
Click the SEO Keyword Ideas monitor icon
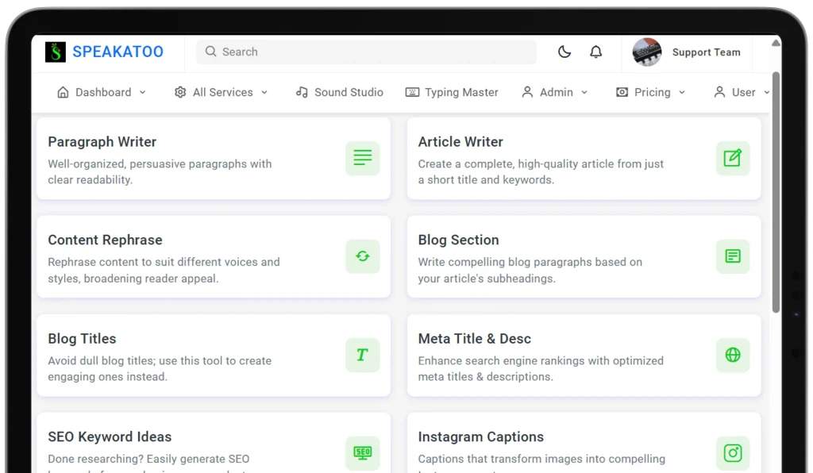(x=362, y=453)
